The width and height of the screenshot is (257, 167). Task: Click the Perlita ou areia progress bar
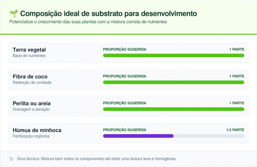tap(173, 109)
